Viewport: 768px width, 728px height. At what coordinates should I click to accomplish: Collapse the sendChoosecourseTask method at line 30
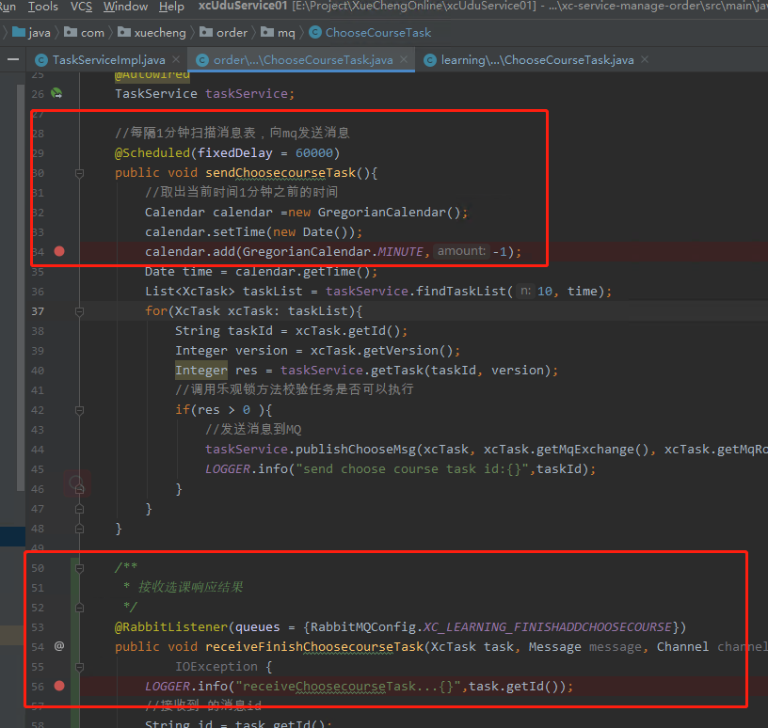(x=79, y=173)
